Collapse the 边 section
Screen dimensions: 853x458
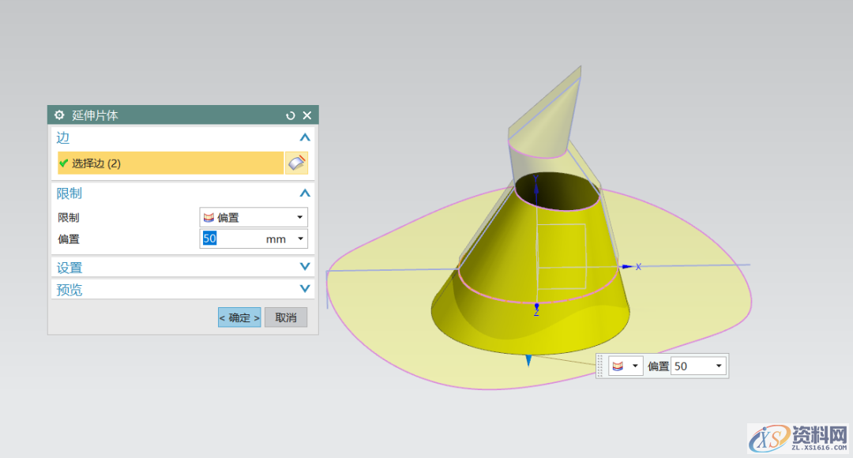(305, 137)
